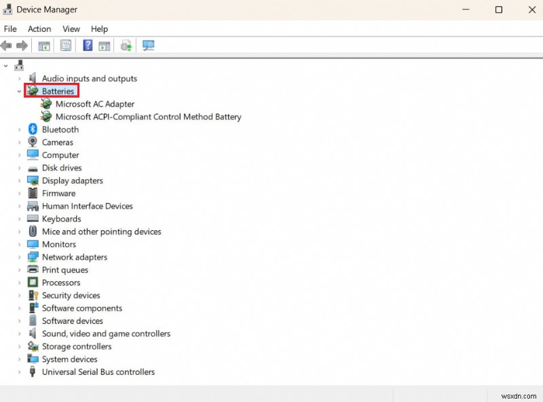Expand the Monitors category
The image size is (543, 402).
pos(19,244)
